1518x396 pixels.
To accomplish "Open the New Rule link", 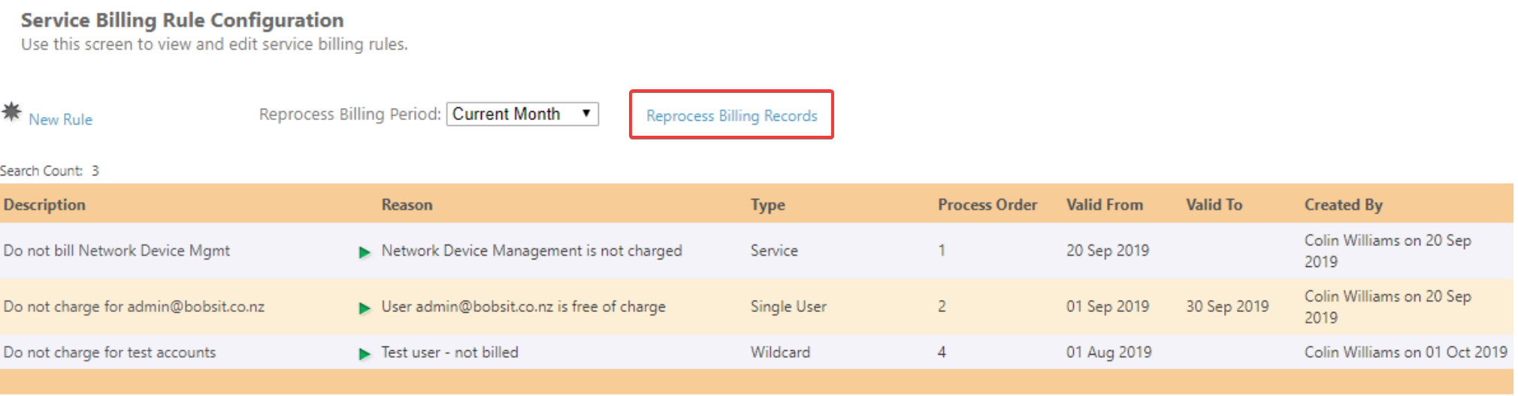I will (60, 119).
